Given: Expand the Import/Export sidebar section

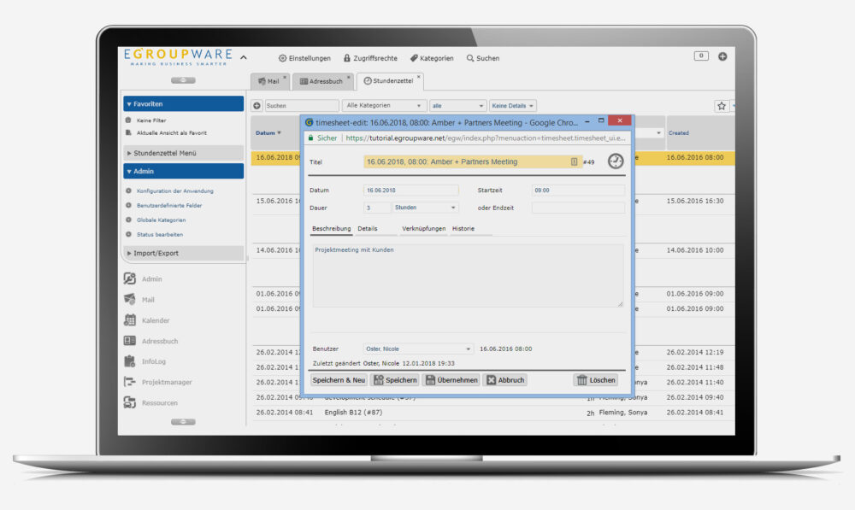Looking at the screenshot, I should tap(183, 253).
